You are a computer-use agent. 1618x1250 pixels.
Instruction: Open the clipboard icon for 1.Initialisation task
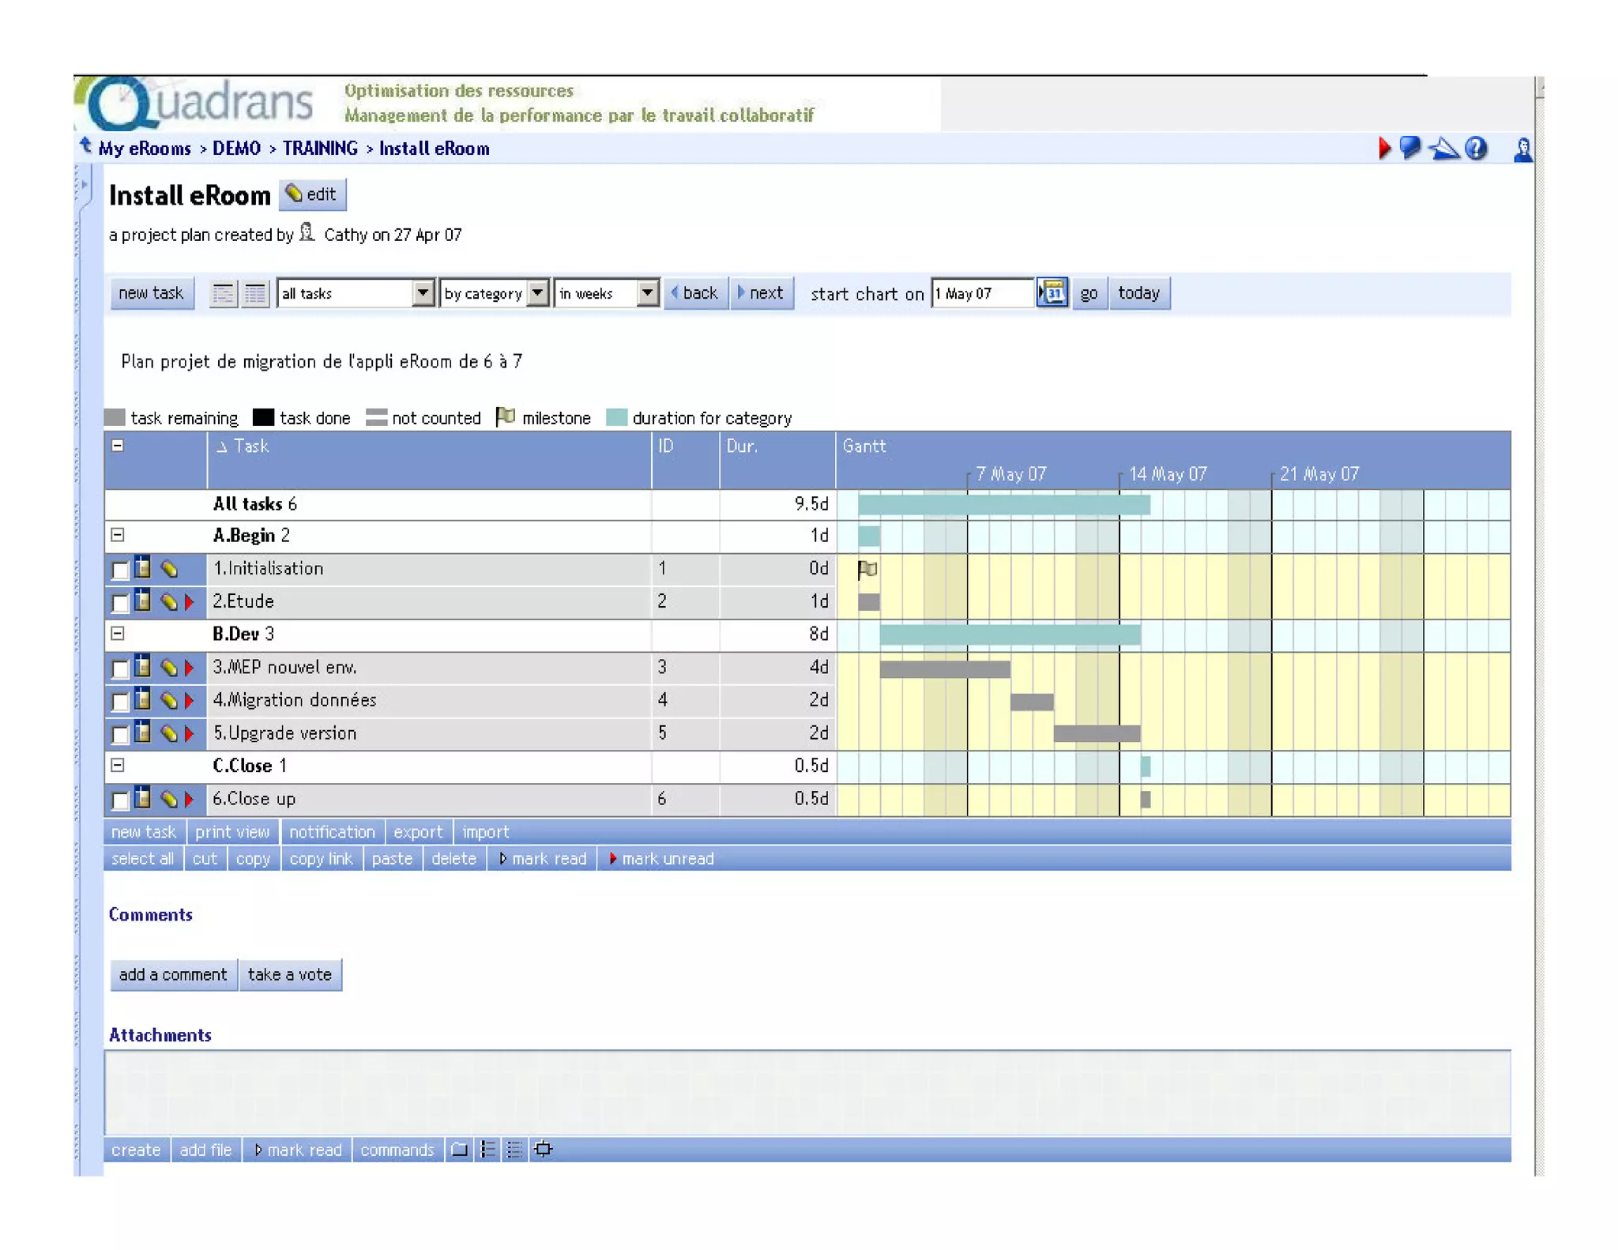tap(143, 568)
